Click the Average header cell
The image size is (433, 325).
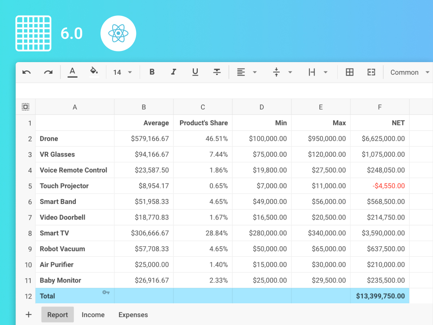tap(144, 123)
